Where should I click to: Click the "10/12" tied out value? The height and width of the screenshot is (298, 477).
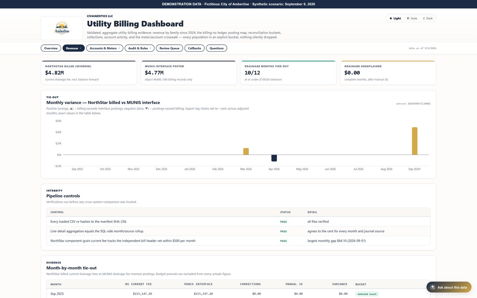point(252,73)
